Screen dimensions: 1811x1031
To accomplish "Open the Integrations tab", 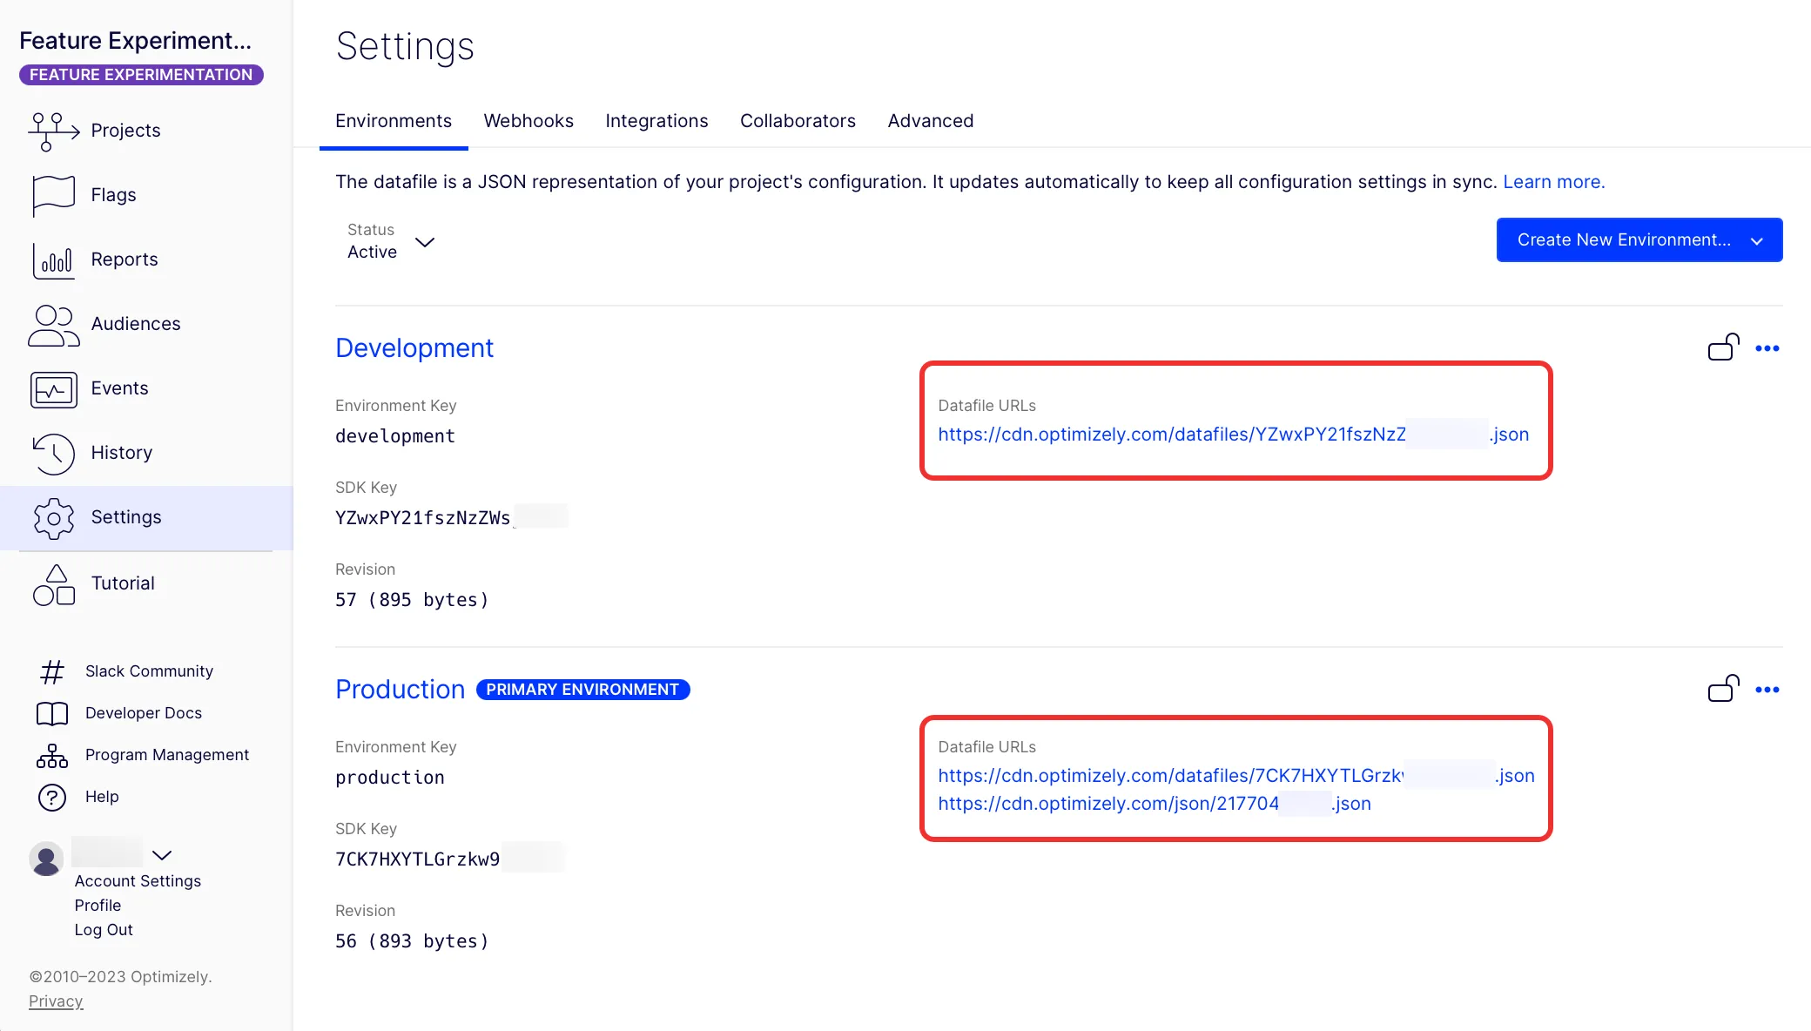I will tap(656, 121).
